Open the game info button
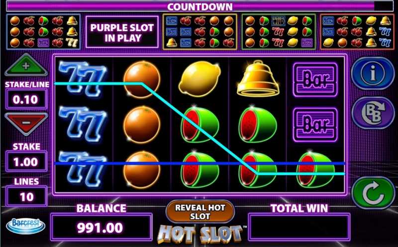The width and height of the screenshot is (398, 247). 373,73
